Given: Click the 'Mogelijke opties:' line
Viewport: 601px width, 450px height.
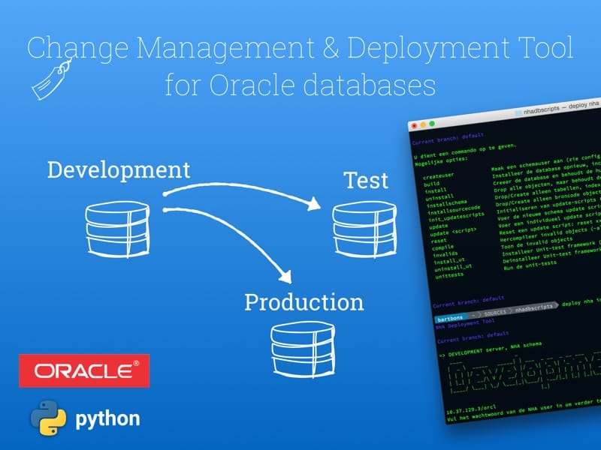Looking at the screenshot, I should 441,161.
